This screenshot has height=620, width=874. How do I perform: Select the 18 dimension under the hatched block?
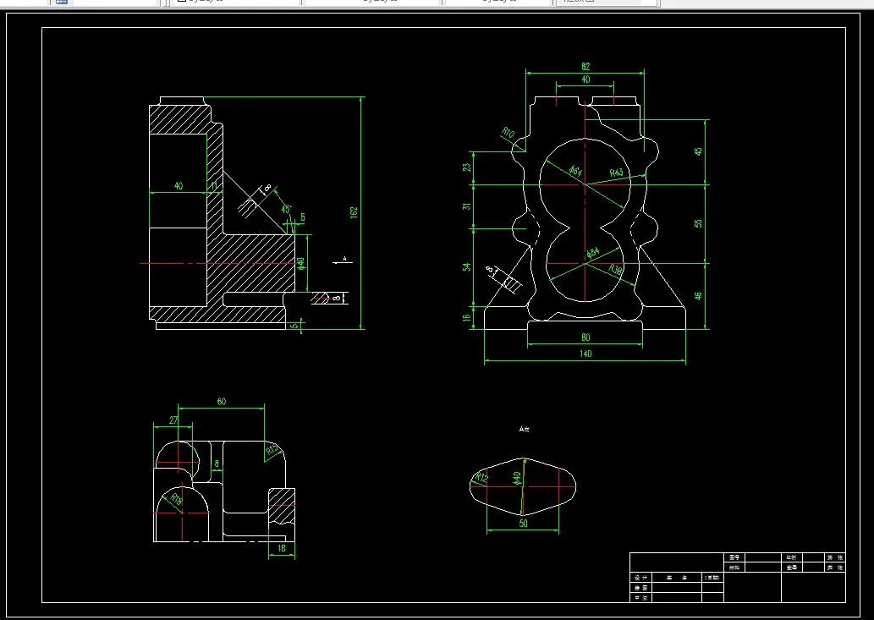coord(282,549)
